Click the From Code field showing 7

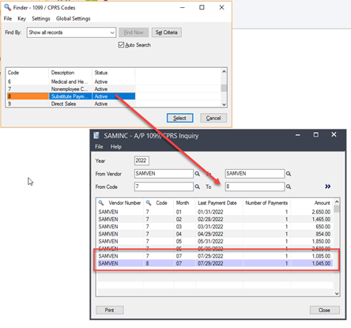coord(164,187)
